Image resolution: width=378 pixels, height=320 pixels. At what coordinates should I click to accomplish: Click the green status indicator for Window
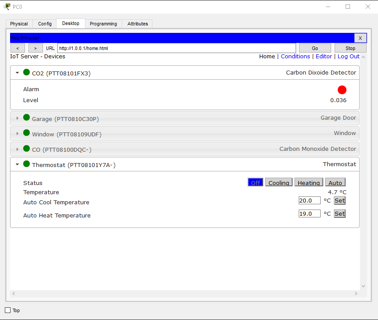point(26,133)
